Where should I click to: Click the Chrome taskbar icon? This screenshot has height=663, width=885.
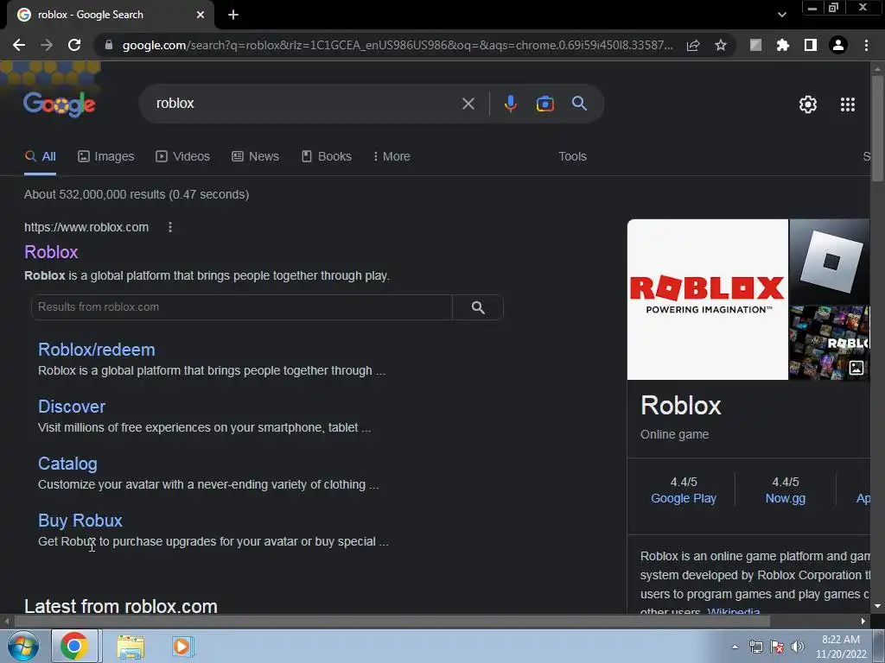(x=75, y=646)
